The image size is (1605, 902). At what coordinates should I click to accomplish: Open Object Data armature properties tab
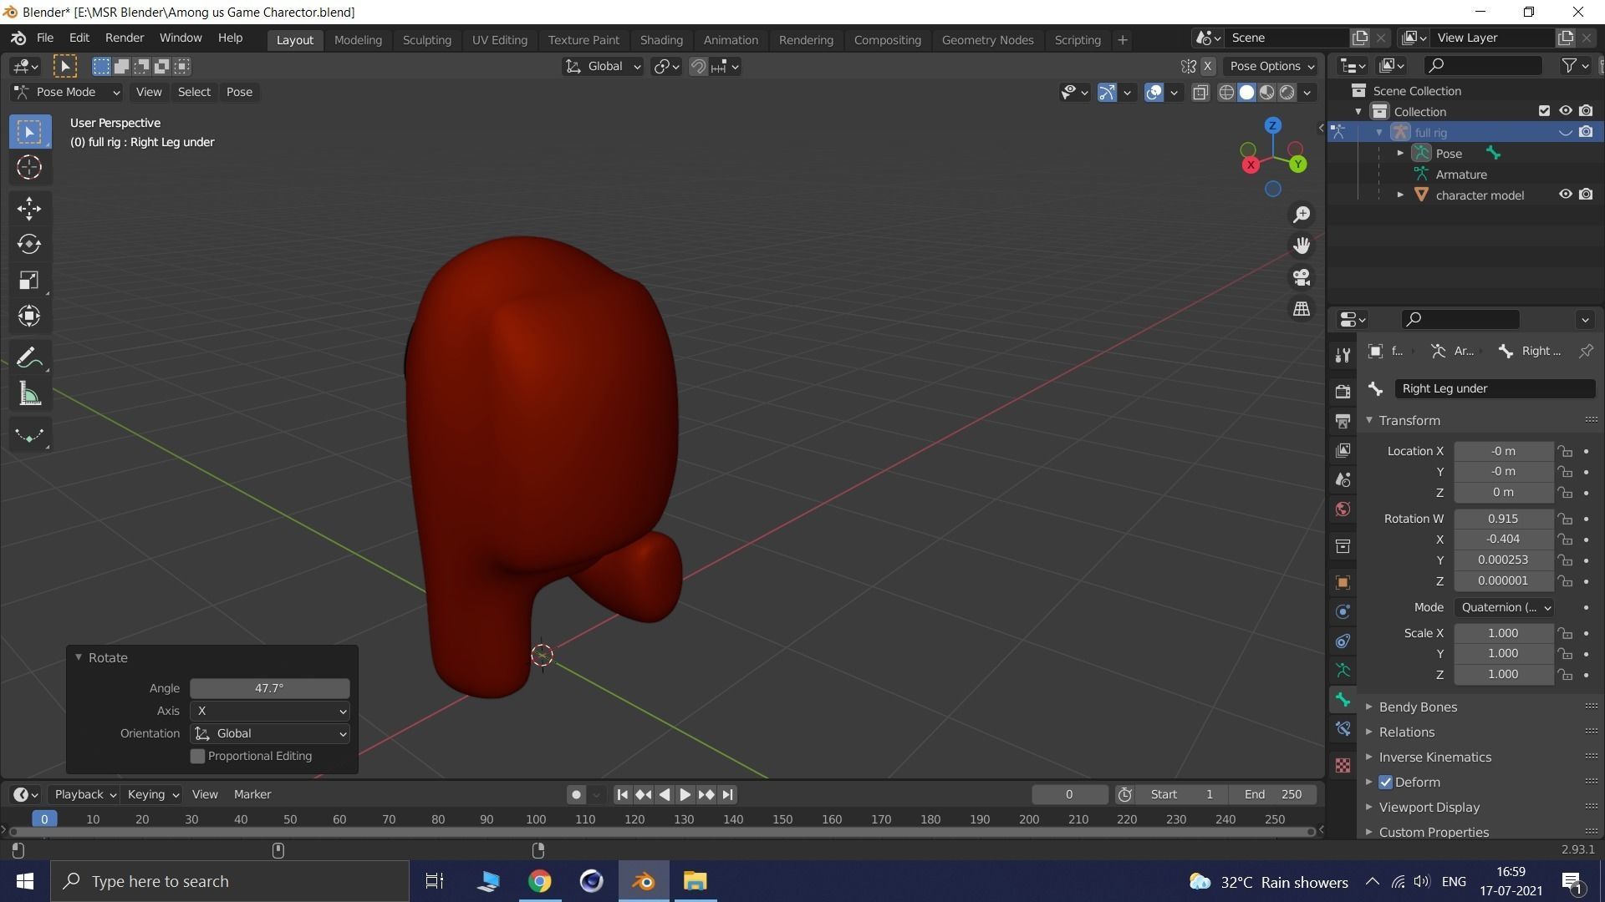[x=1343, y=671]
